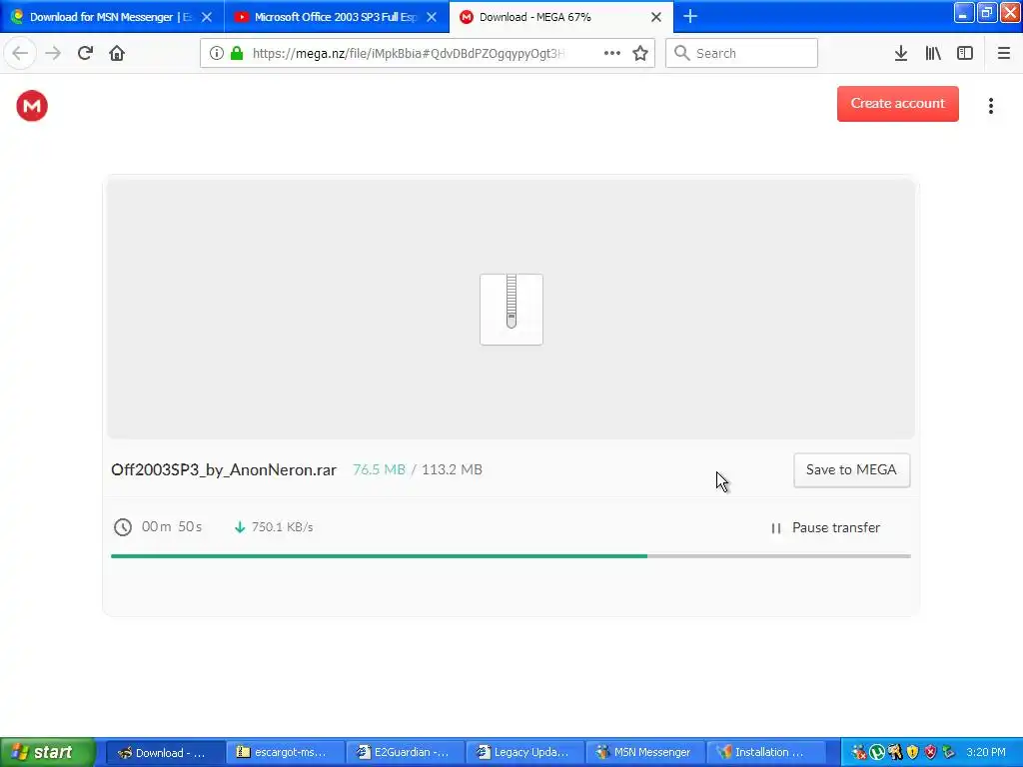Open the Firefox library icon
The image size is (1023, 767).
tap(933, 53)
